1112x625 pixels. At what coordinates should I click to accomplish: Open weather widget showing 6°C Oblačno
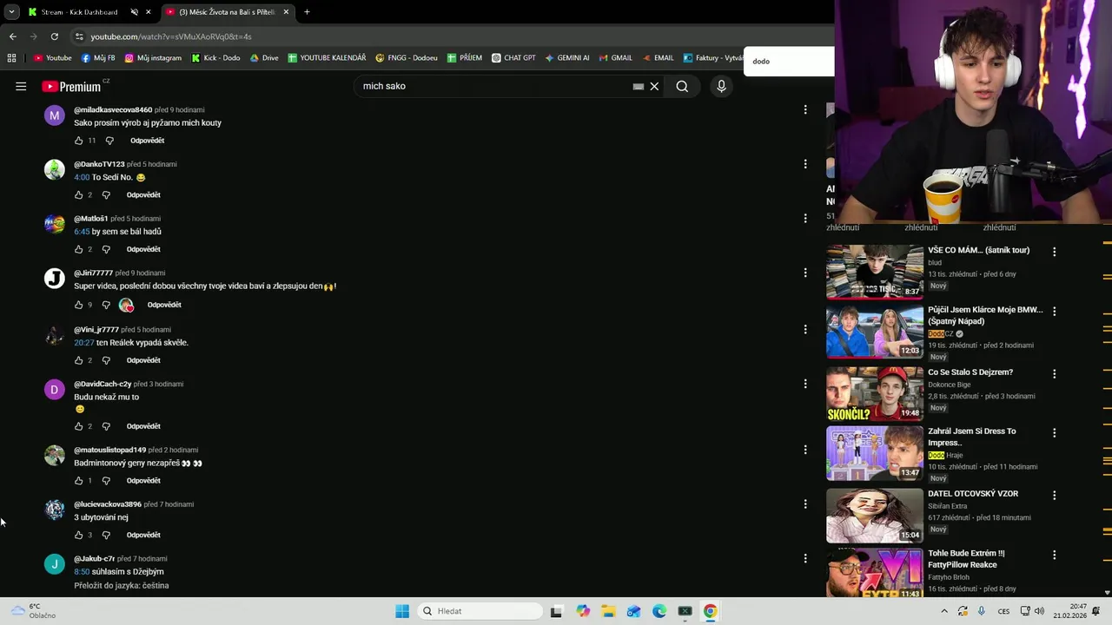click(33, 611)
